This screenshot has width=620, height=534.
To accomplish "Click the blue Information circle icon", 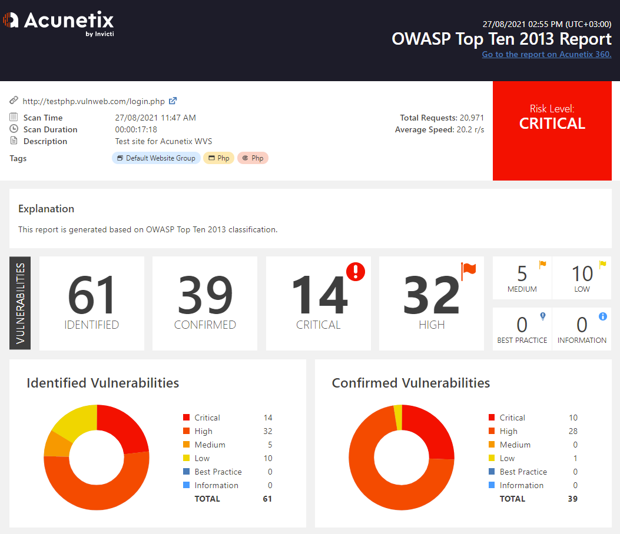I will pos(602,316).
